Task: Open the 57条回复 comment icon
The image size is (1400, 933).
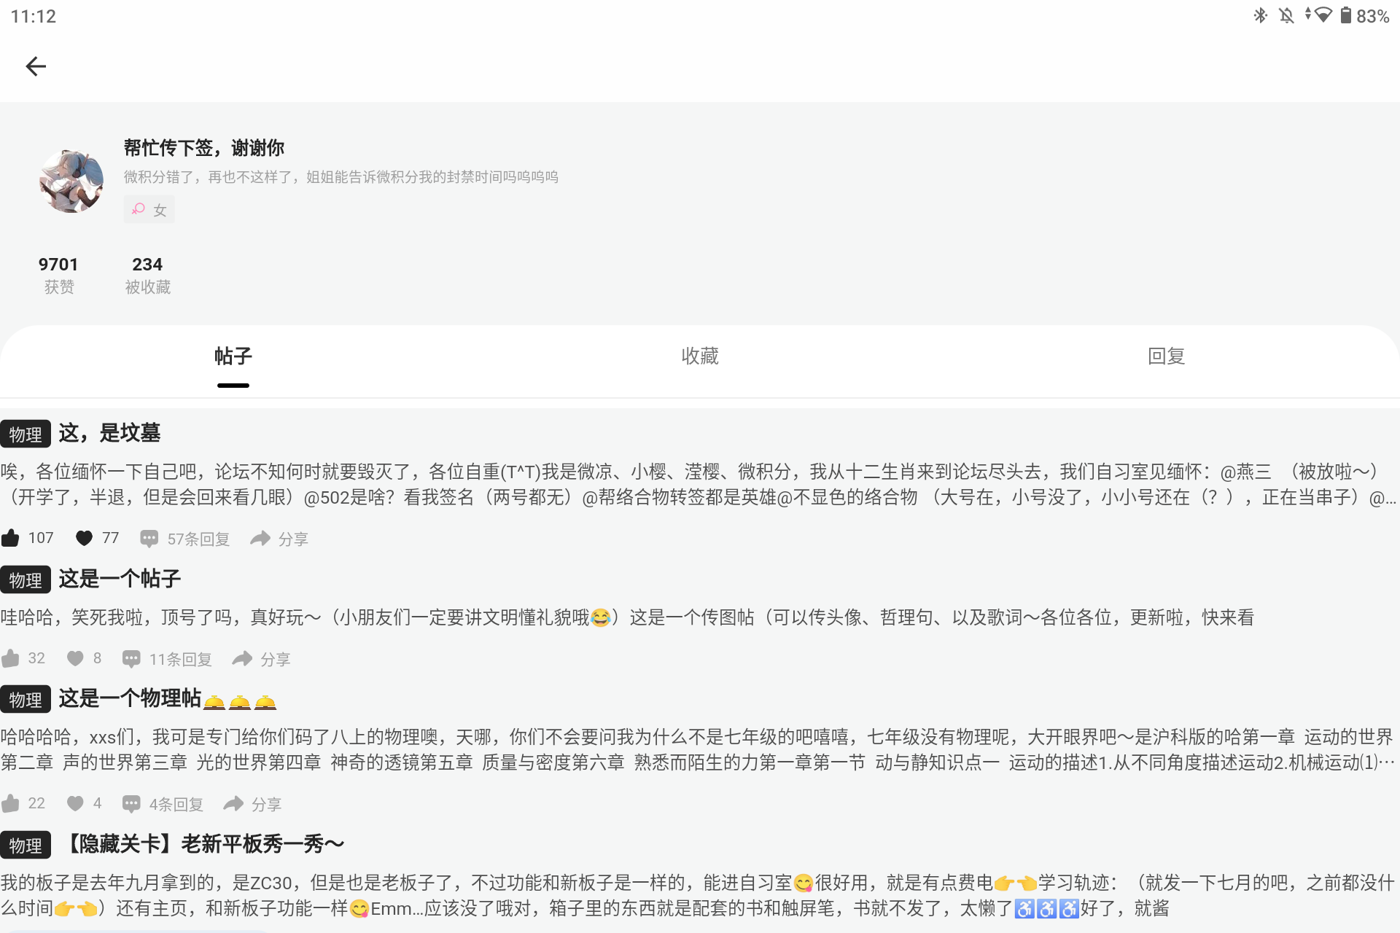Action: coord(149,539)
